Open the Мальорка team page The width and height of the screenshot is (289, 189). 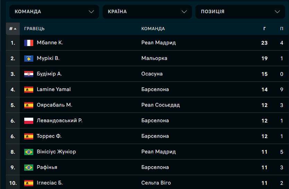(x=154, y=58)
